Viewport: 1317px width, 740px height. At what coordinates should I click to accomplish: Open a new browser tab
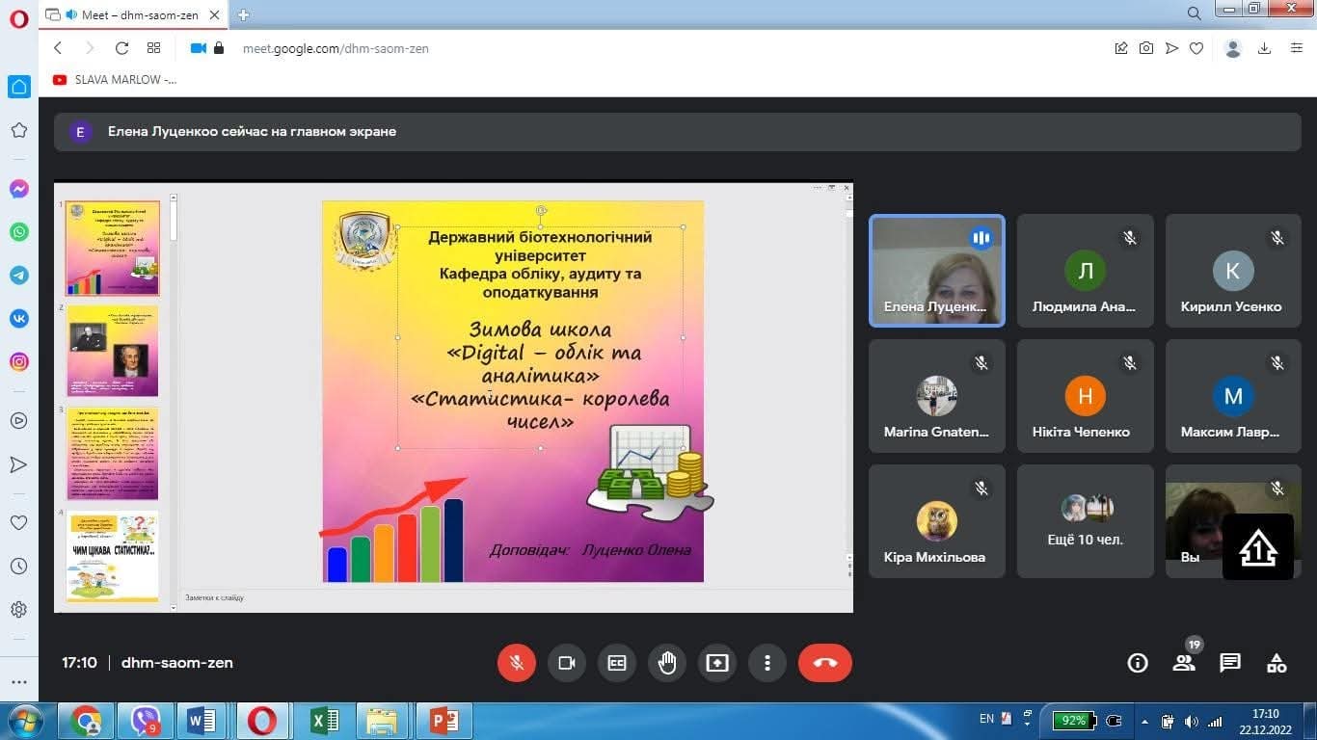point(243,14)
